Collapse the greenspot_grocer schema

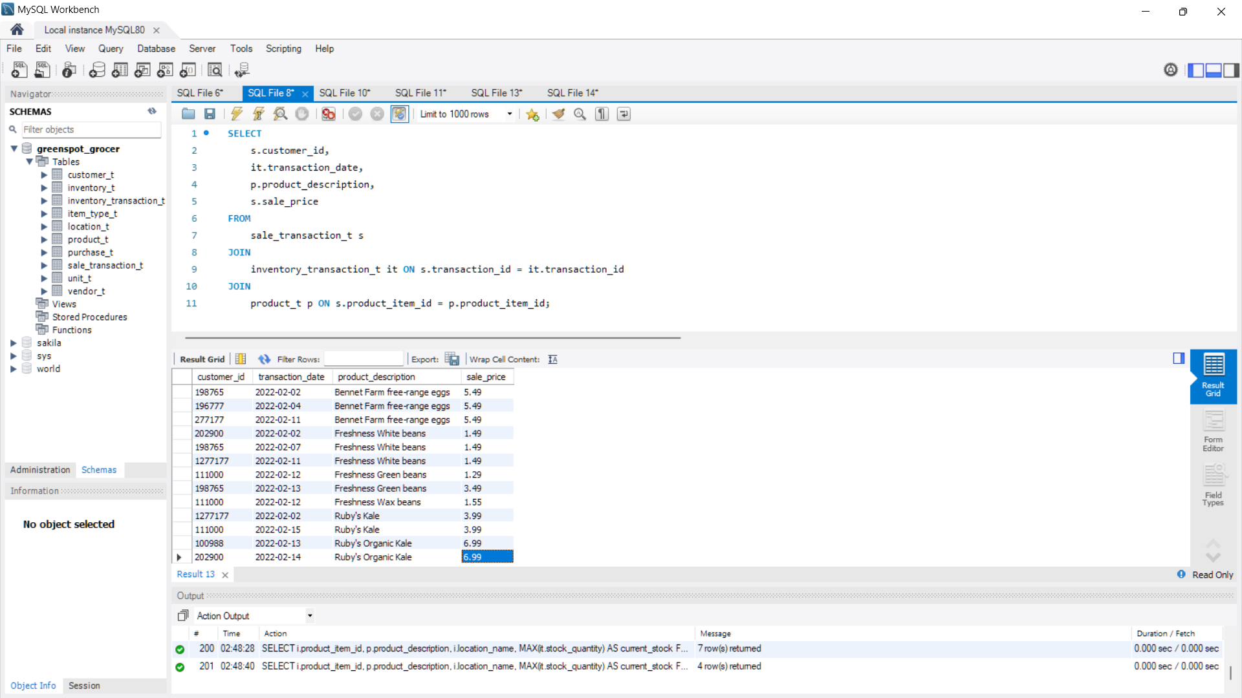click(x=14, y=149)
